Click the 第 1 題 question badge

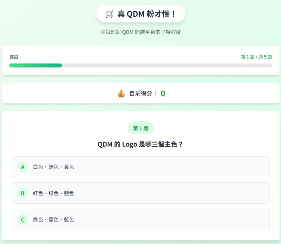pyautogui.click(x=141, y=128)
